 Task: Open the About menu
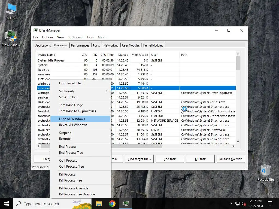pyautogui.click(x=102, y=37)
